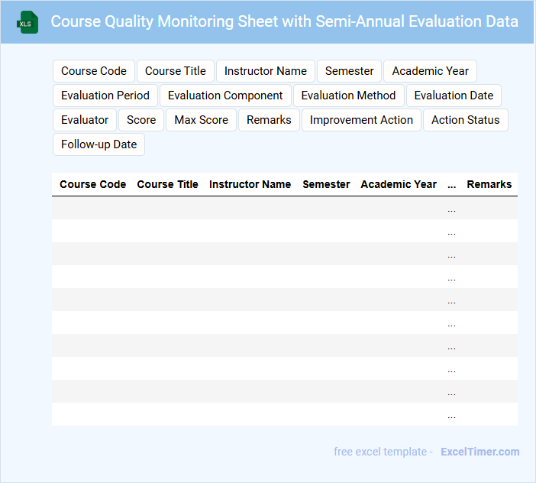Click the Instructor Name tag
The width and height of the screenshot is (536, 483).
point(266,71)
